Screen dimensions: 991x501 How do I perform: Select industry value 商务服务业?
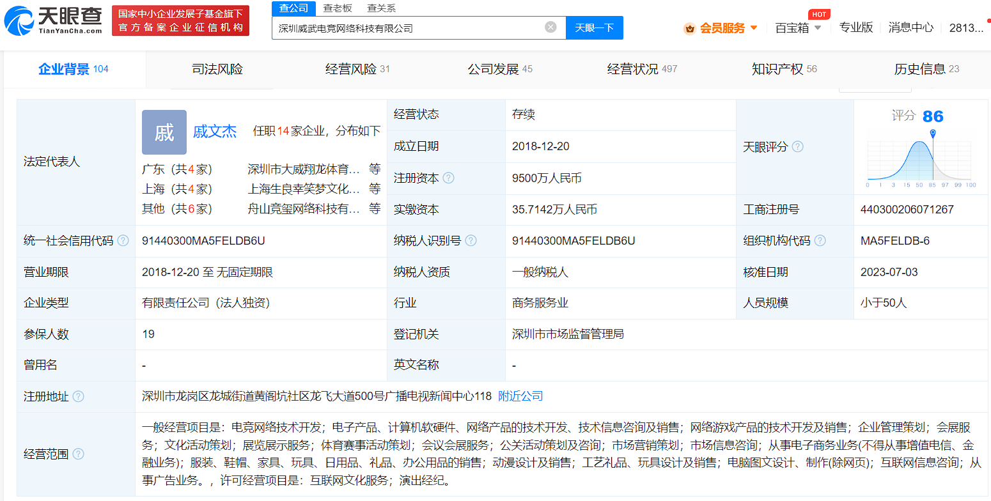540,303
